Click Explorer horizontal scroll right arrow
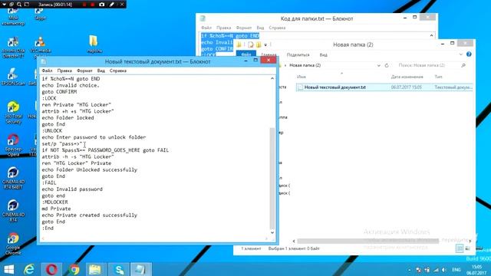Viewport: 491px width, 276px height. point(470,241)
